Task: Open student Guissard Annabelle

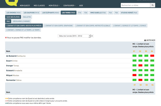Action: coord(14,70)
